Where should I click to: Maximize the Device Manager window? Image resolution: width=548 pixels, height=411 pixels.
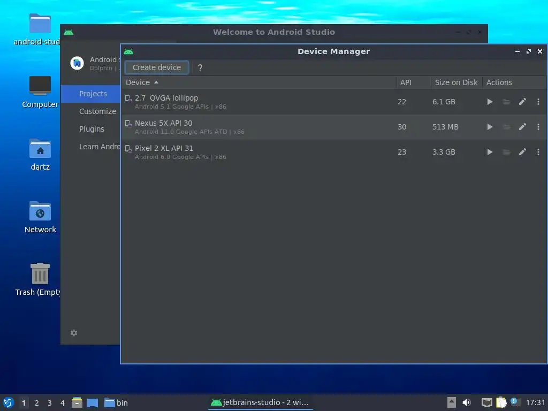[528, 51]
